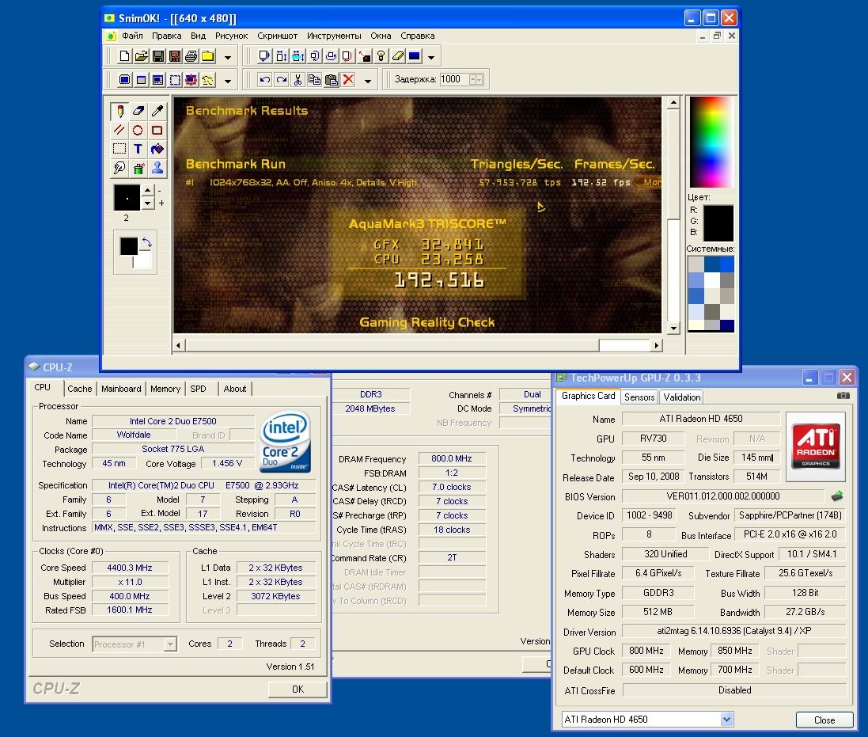Click the OK button in CPU-Z

coord(298,690)
